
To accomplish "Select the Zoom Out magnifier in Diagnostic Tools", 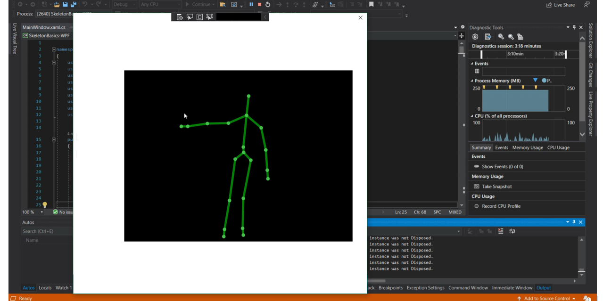I will coord(512,36).
